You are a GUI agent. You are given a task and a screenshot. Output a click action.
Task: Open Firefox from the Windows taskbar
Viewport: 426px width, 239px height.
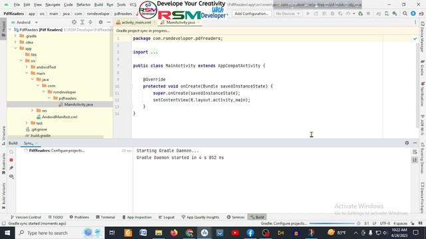(174, 233)
